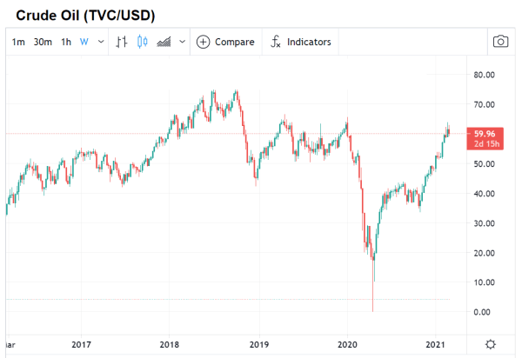The height and width of the screenshot is (358, 522).
Task: Switch to 1m timeframe
Action: point(18,42)
